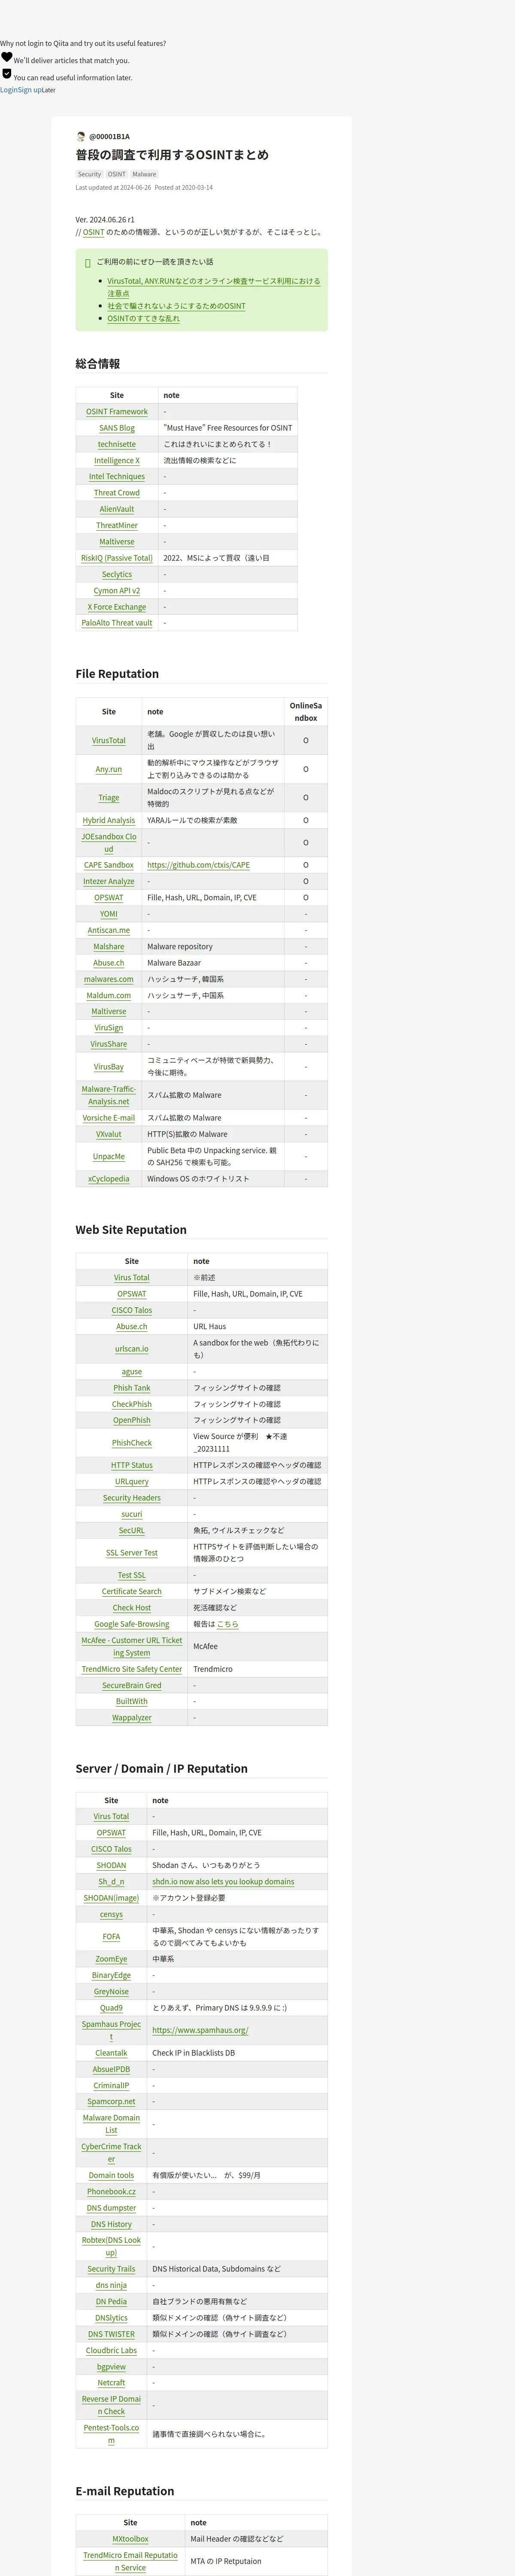Open urlscan.io link

[132, 1349]
